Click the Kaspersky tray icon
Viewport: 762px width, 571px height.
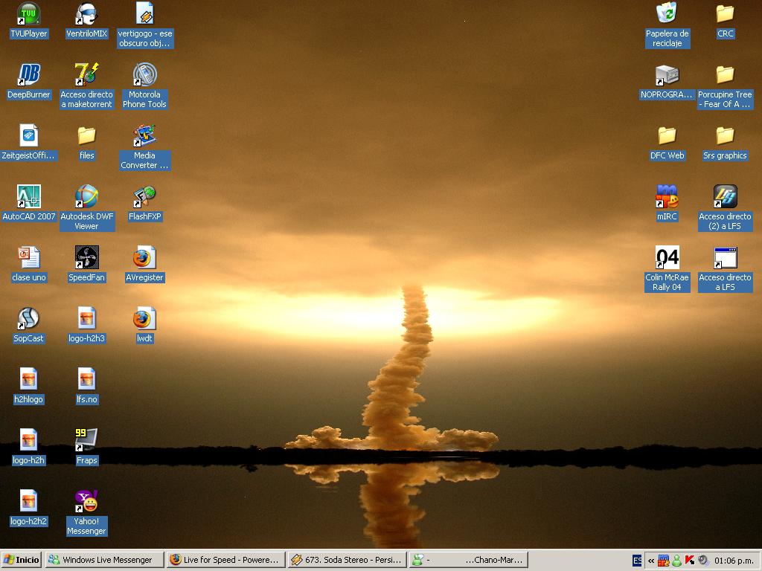(689, 561)
